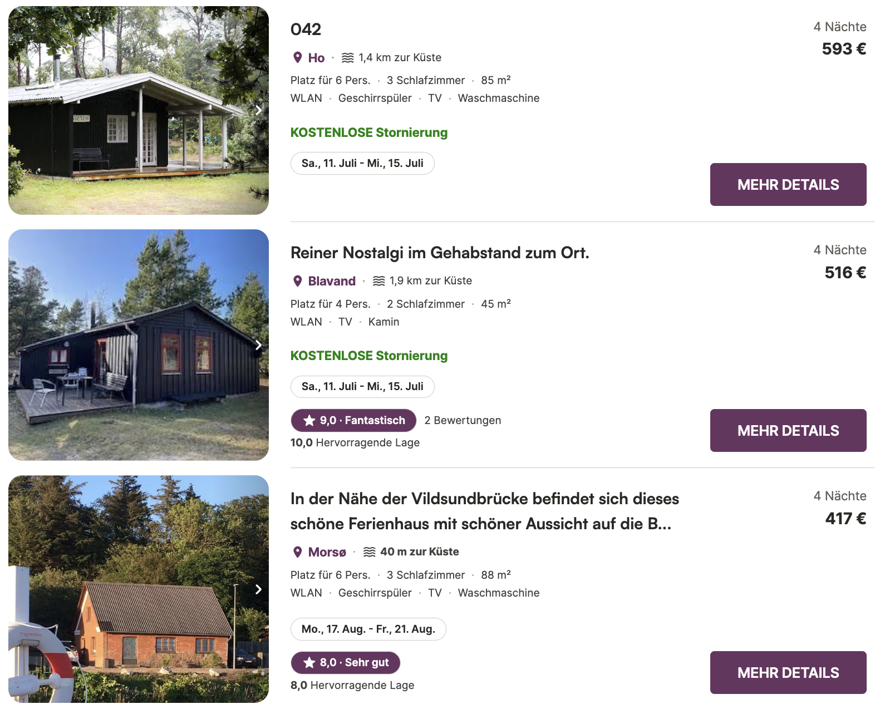Go to next picture of the Morsø brick house

click(258, 589)
